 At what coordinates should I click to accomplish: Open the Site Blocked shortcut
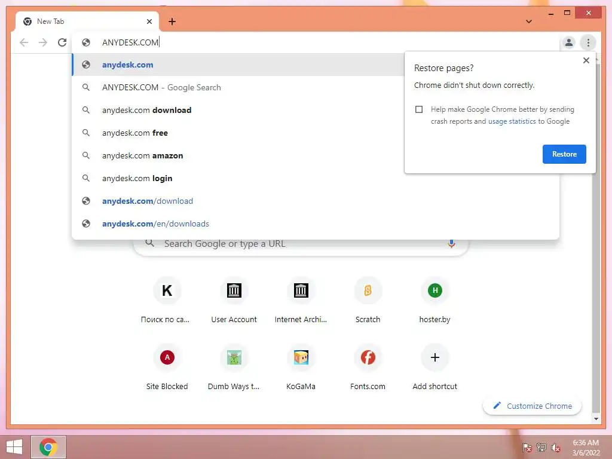(167, 368)
